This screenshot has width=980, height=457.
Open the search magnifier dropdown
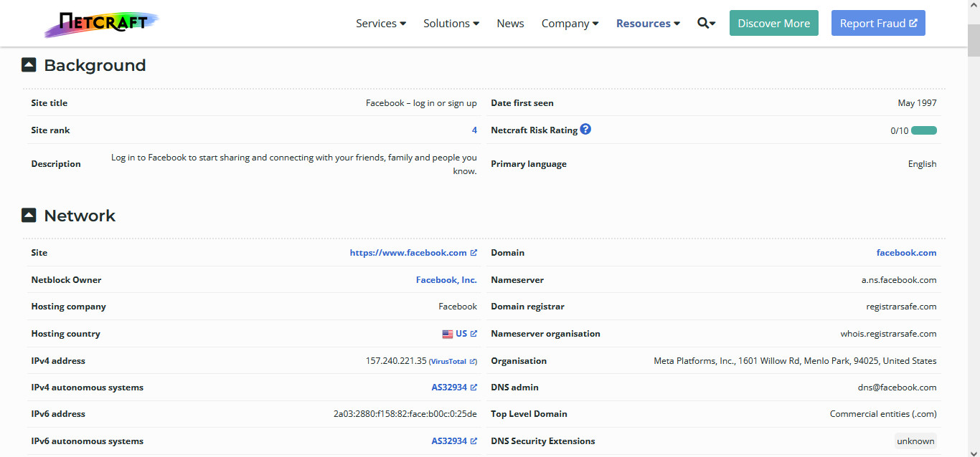[706, 24]
